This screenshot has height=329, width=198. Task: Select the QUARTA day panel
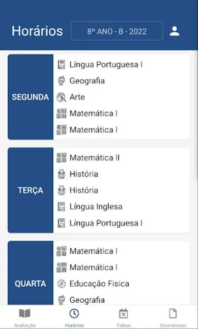tap(31, 273)
